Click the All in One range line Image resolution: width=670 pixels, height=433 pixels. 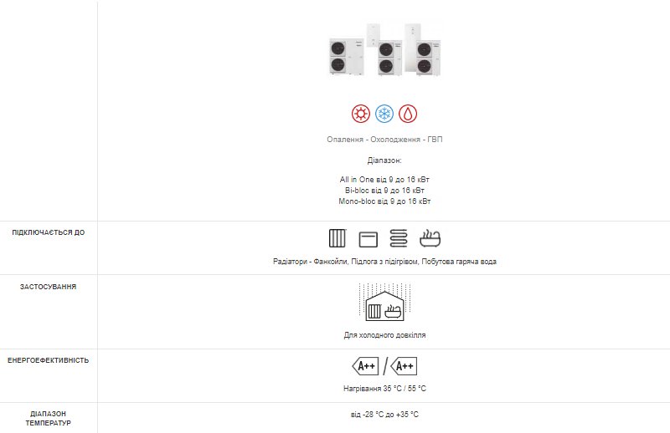coord(384,180)
